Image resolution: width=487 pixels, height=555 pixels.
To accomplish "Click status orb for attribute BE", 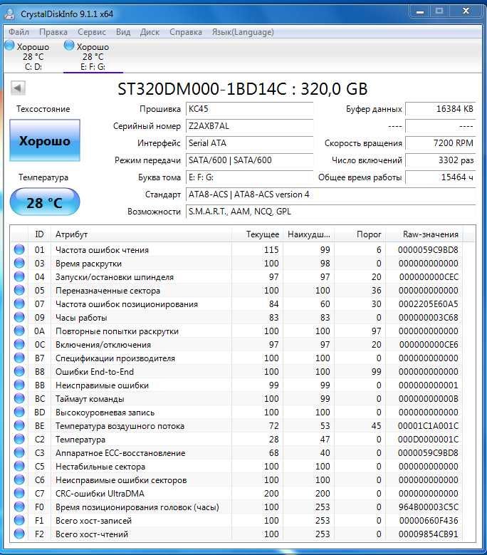I will point(19,425).
